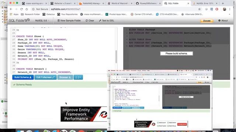Open the Hibernate ORM bookmark

click(192, 14)
